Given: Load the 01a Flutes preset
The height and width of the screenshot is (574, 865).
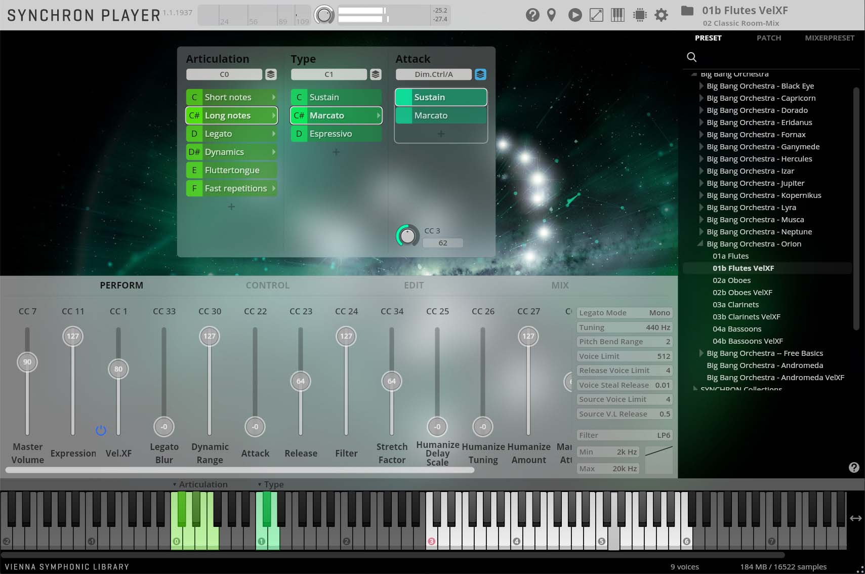Looking at the screenshot, I should click(730, 256).
